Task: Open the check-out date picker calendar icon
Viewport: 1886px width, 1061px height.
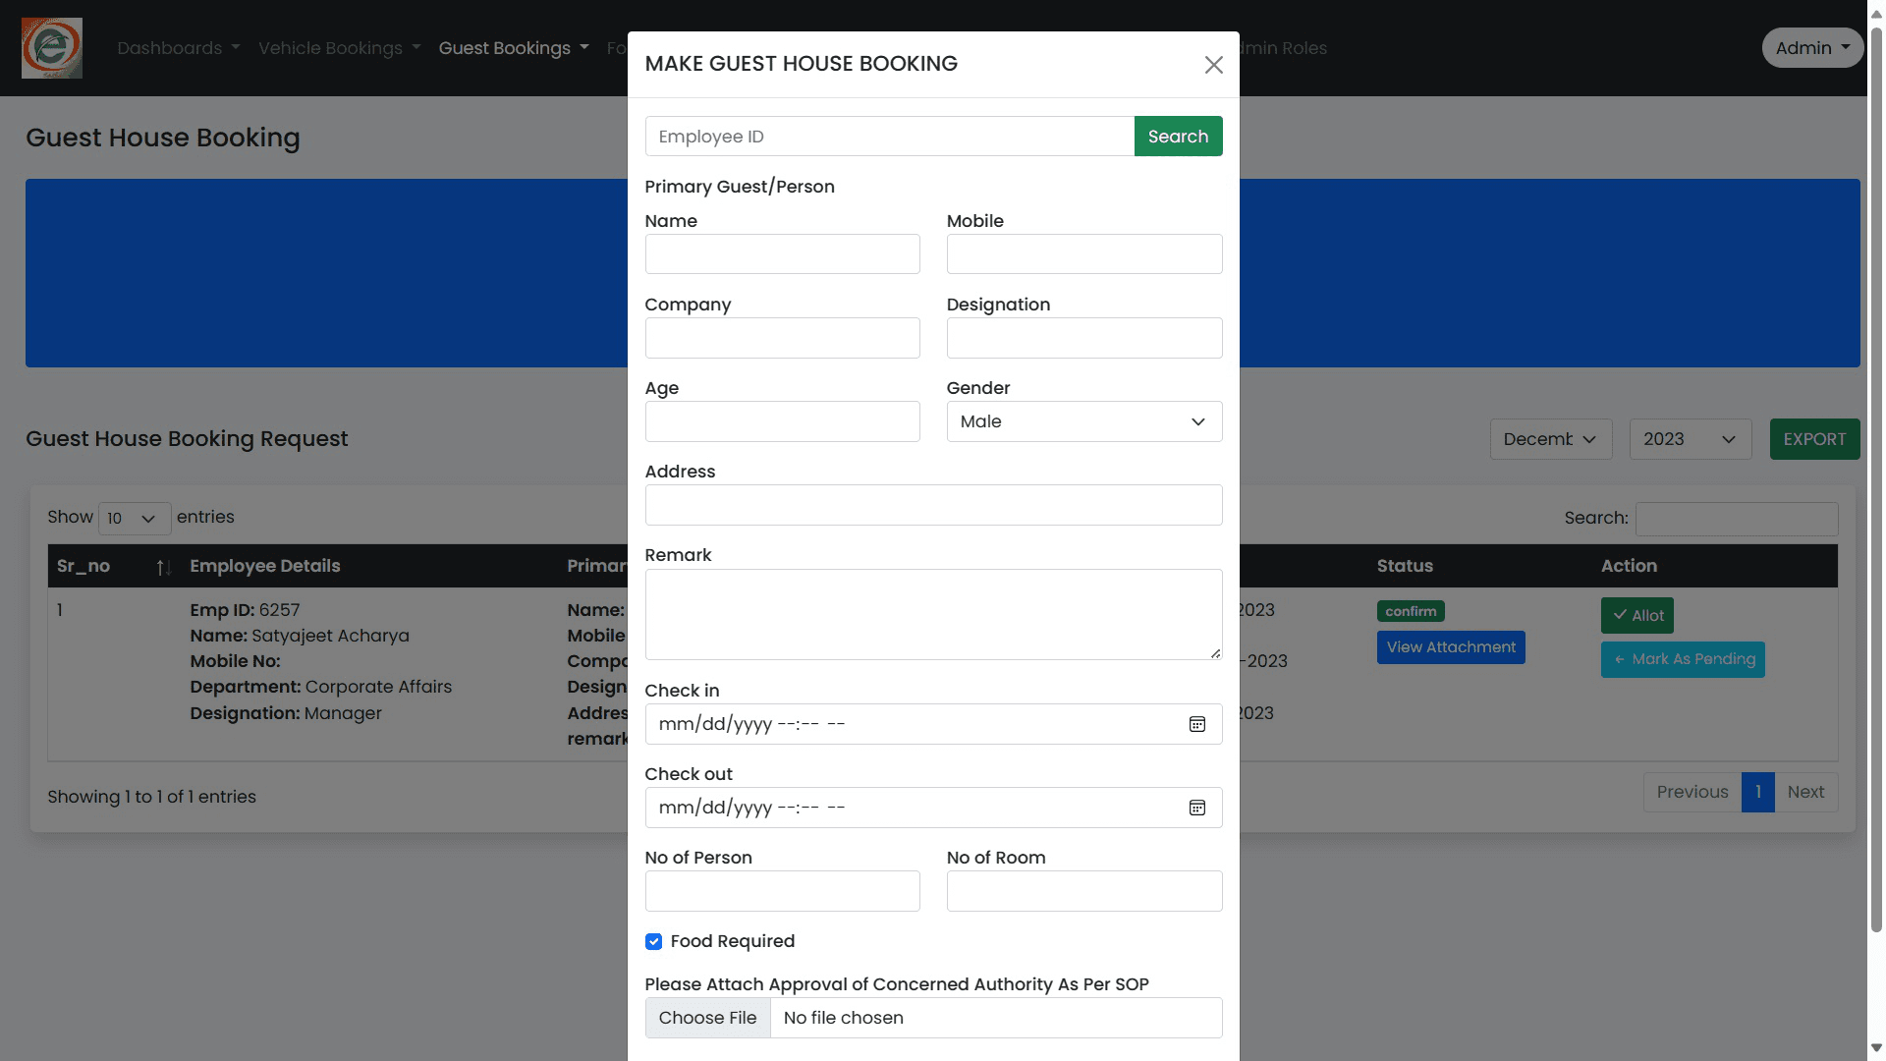Action: [1196, 808]
